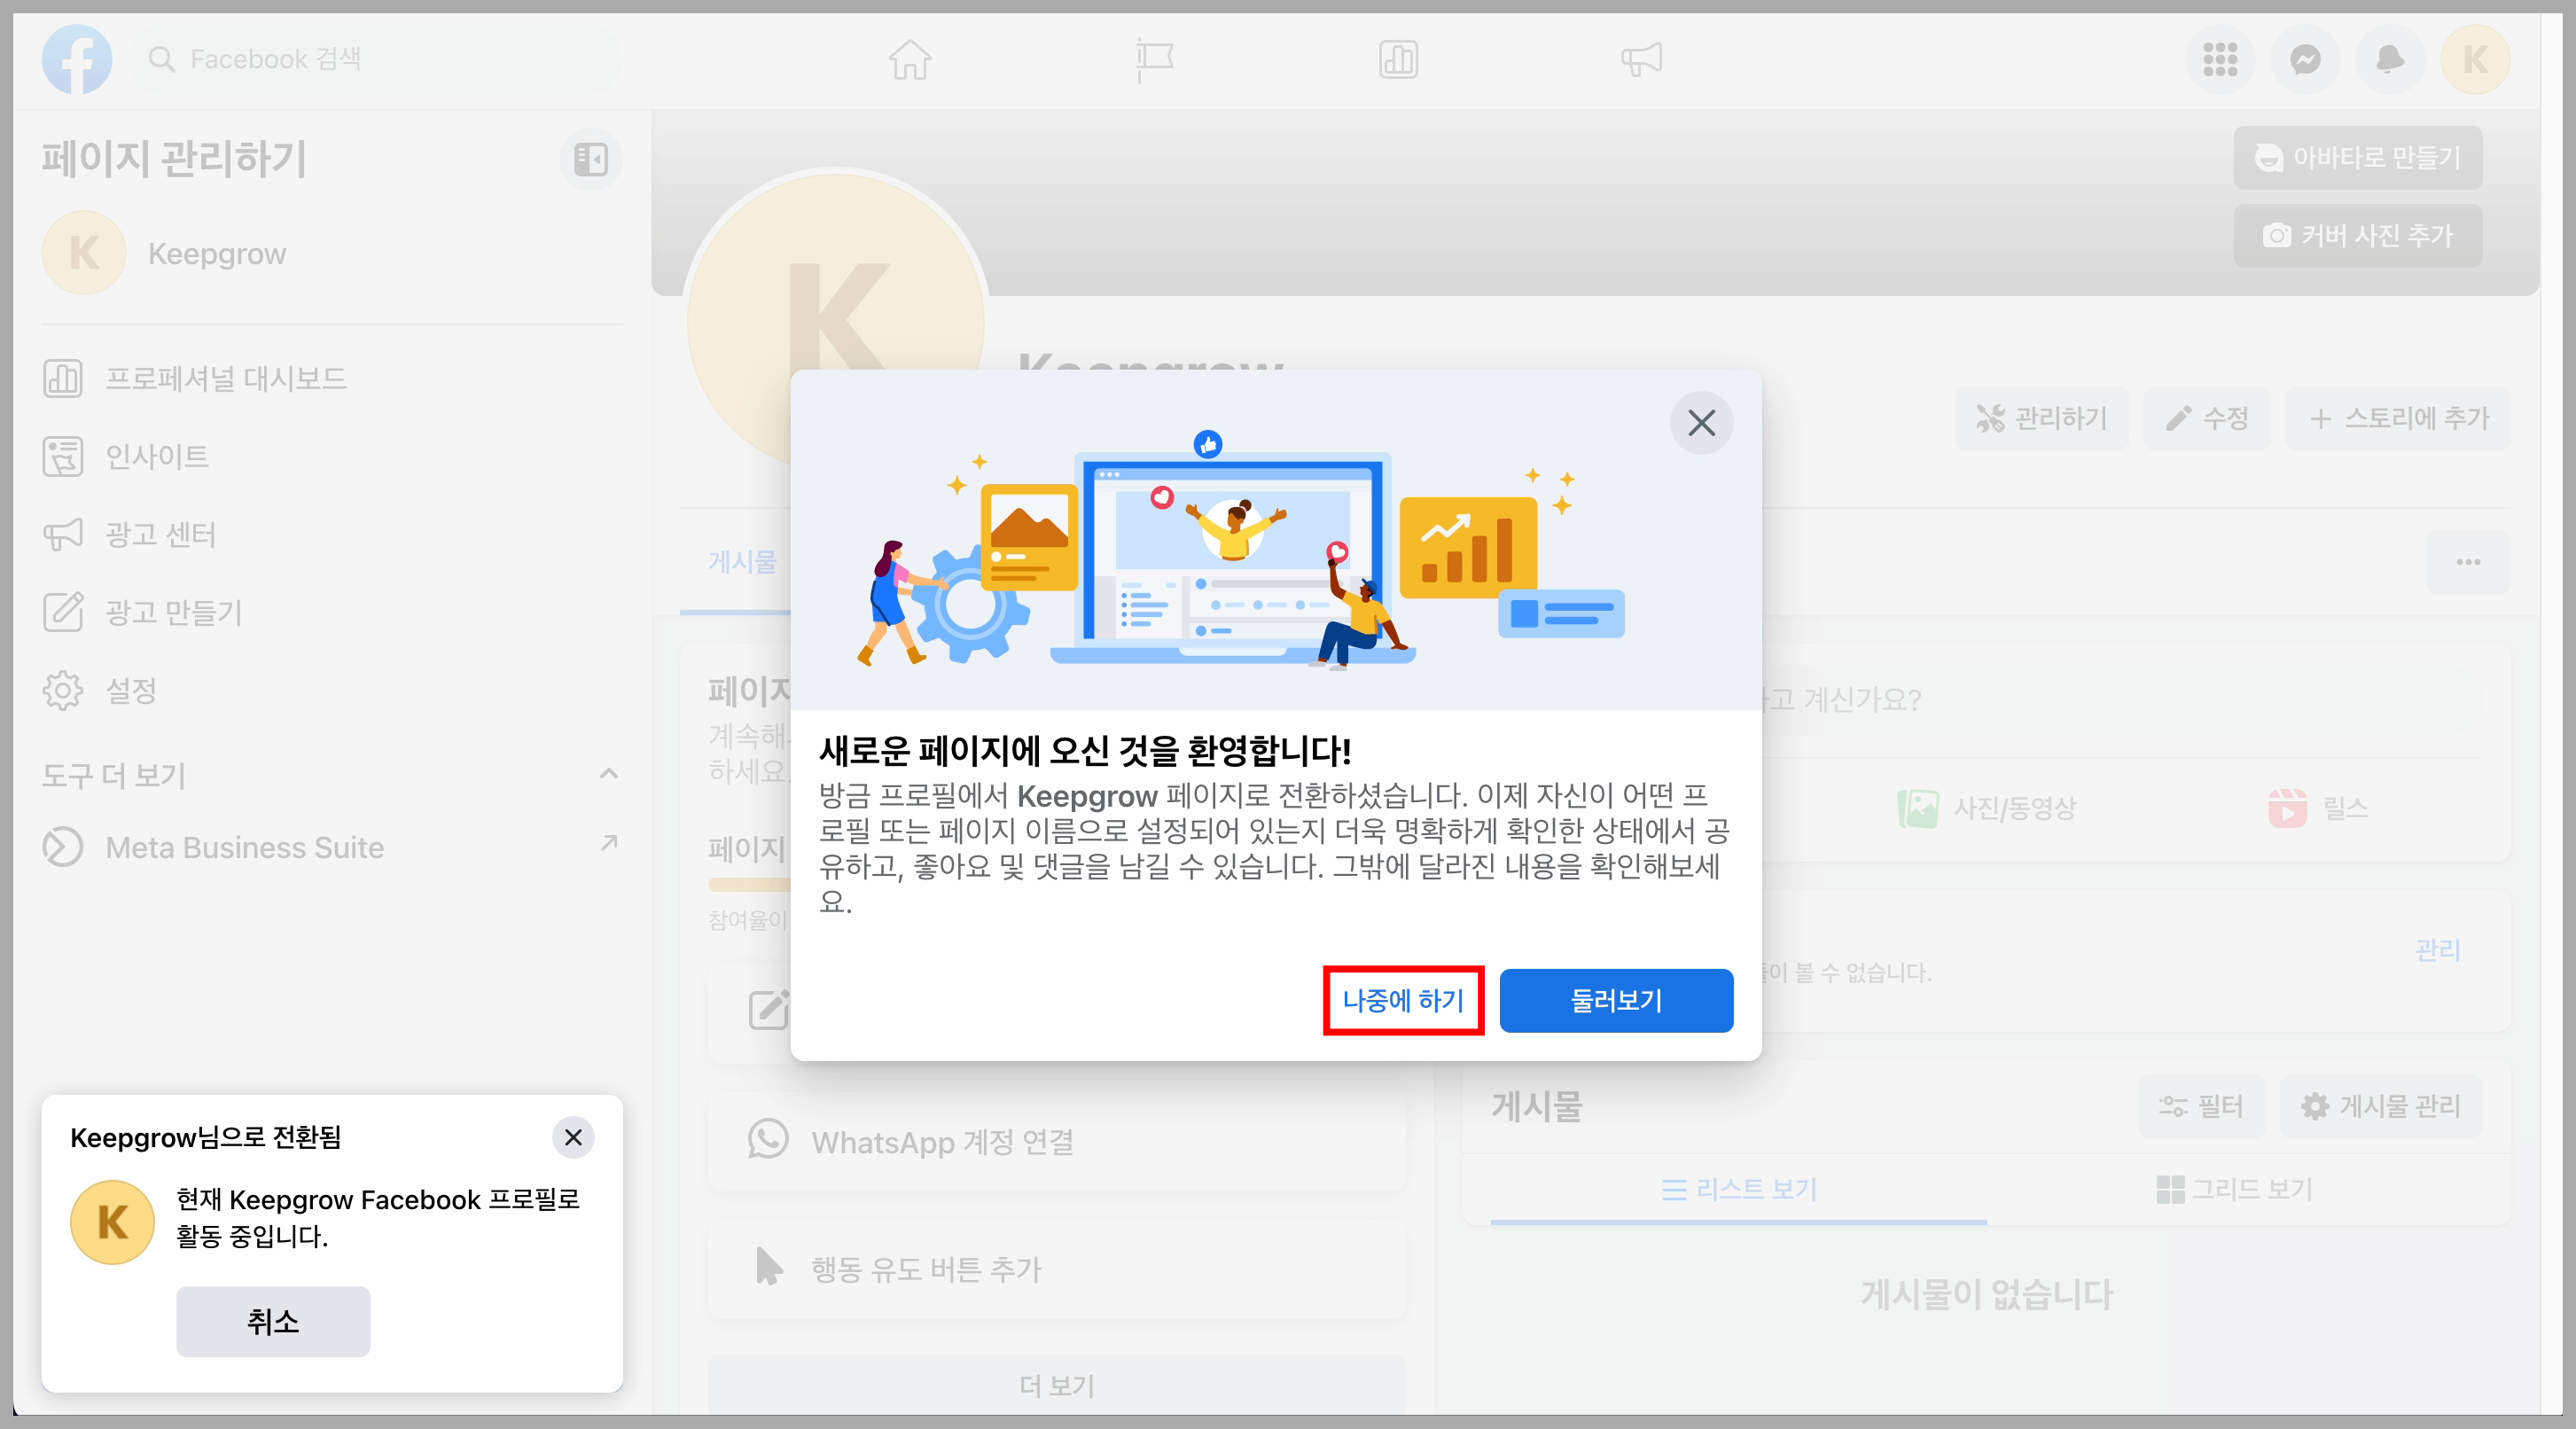Open 광고 센터 in sidebar
This screenshot has width=2576, height=1429.
pyautogui.click(x=160, y=534)
